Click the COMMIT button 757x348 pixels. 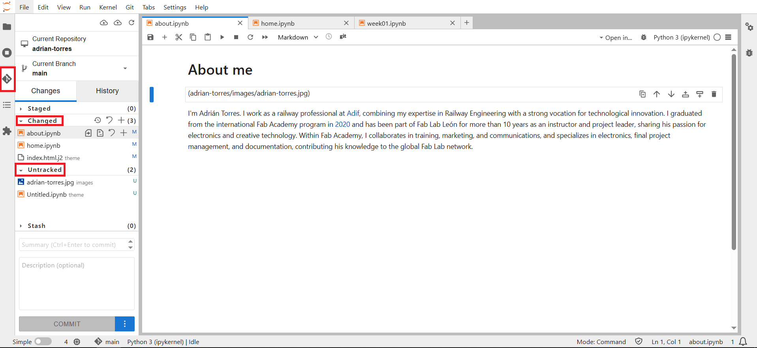click(x=67, y=324)
